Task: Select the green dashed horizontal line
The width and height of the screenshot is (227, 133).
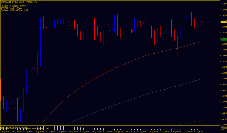Action: click(x=110, y=40)
